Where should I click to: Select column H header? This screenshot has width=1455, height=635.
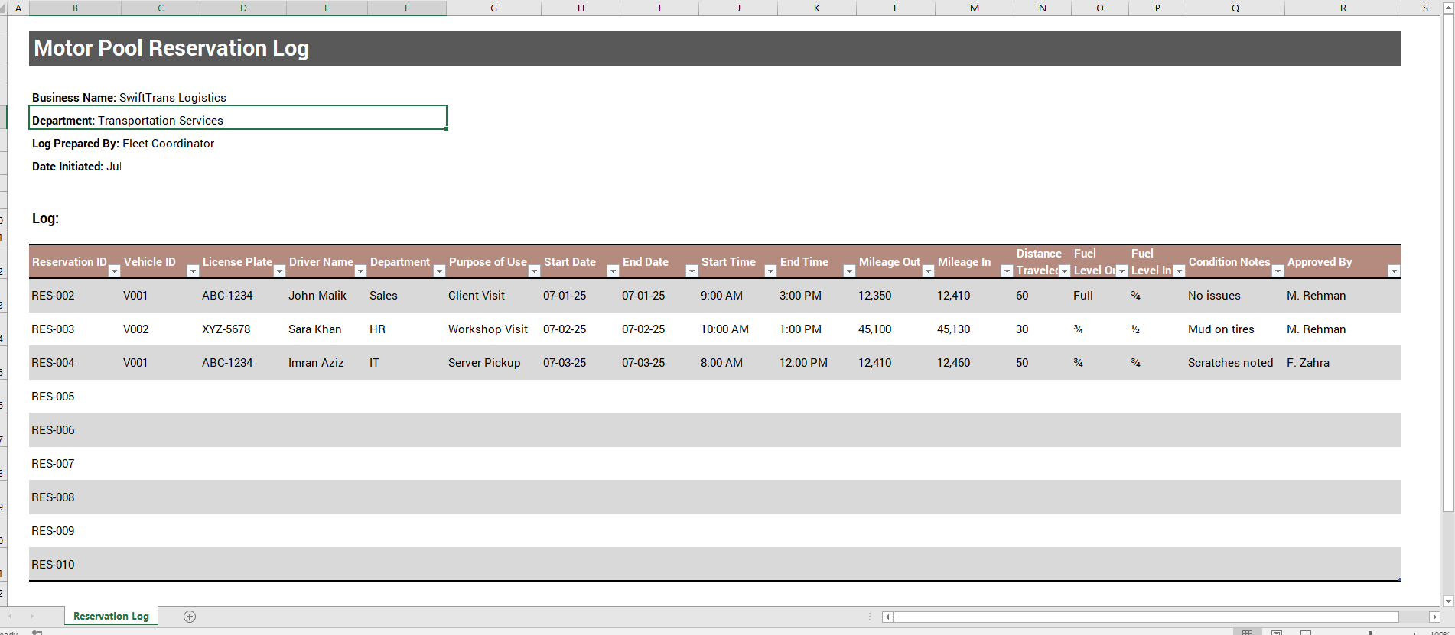pyautogui.click(x=581, y=8)
